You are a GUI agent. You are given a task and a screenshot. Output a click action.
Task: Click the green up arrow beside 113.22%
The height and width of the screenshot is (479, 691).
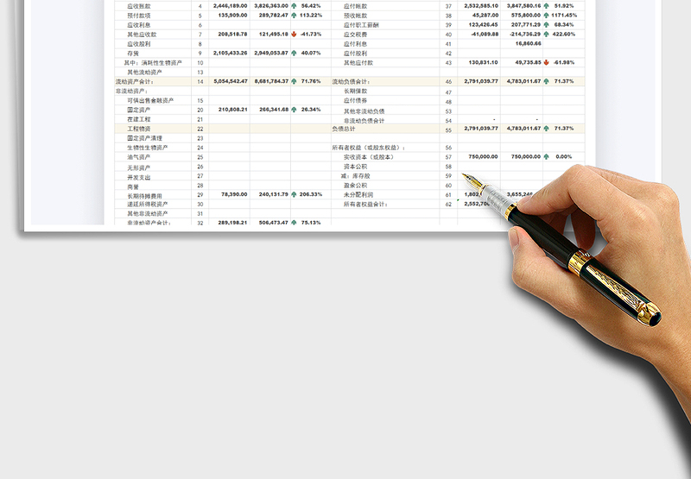[x=295, y=15]
